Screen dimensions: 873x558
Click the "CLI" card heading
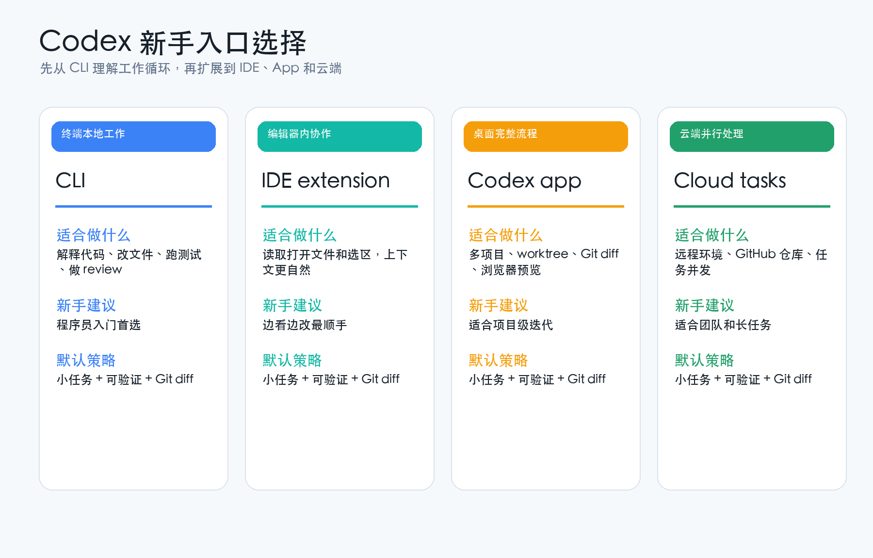point(71,181)
